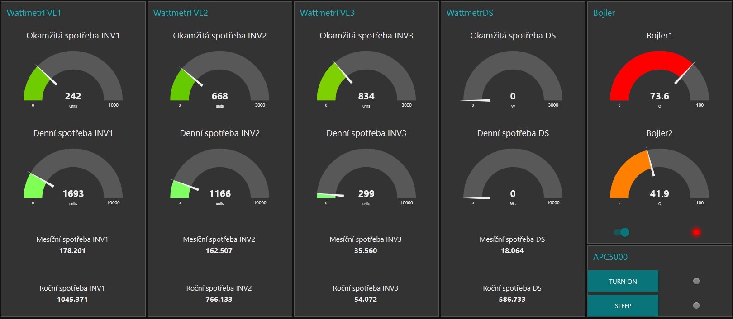Click the APC5000 group heading
Image resolution: width=733 pixels, height=319 pixels.
click(610, 257)
